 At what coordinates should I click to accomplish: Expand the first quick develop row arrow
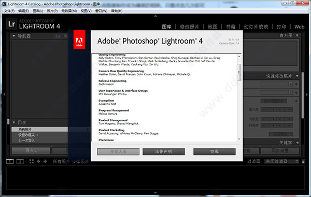pyautogui.click(x=296, y=84)
